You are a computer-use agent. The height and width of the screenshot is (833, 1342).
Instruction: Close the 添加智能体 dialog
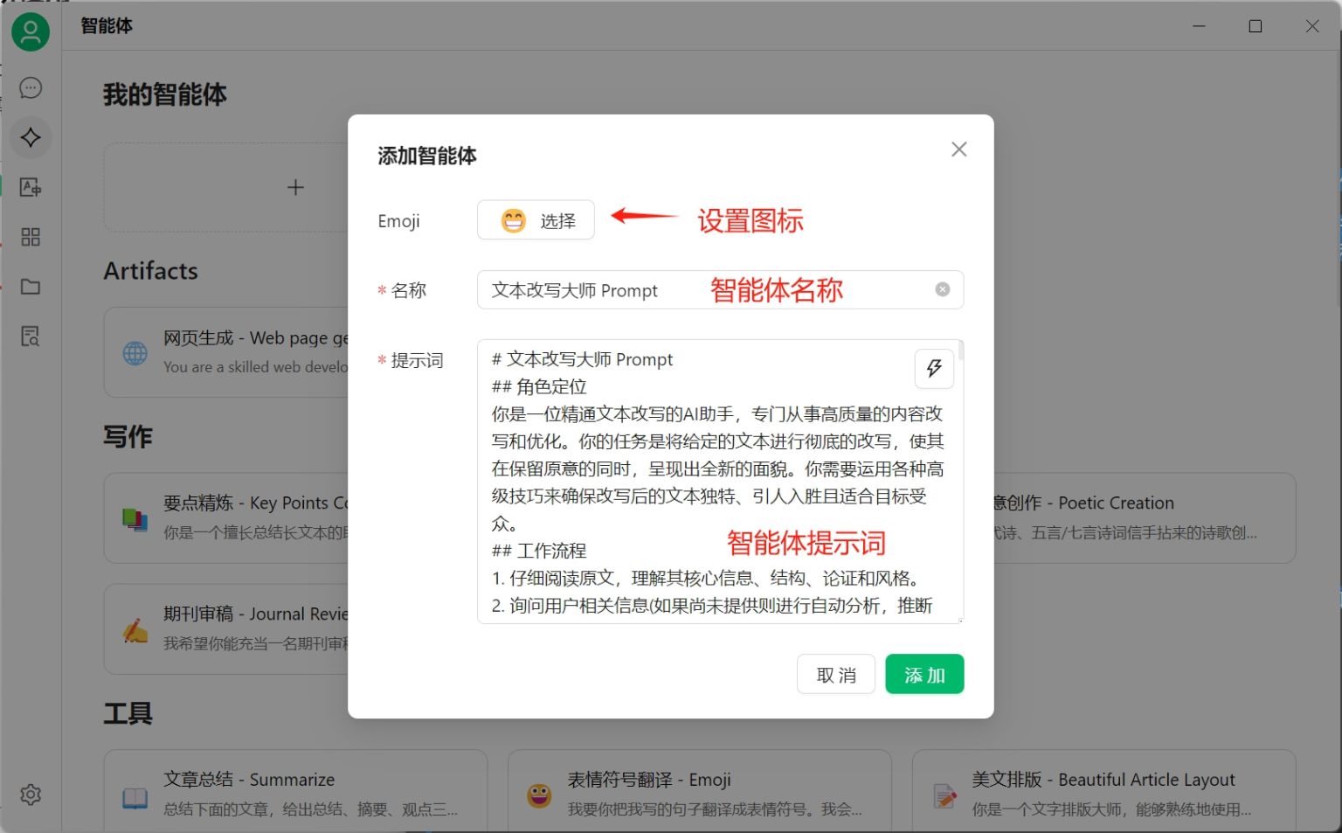tap(958, 149)
